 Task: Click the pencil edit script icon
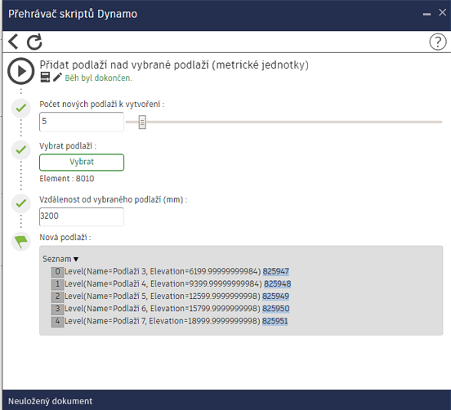(57, 77)
